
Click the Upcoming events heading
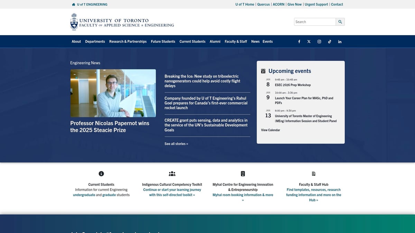[290, 71]
